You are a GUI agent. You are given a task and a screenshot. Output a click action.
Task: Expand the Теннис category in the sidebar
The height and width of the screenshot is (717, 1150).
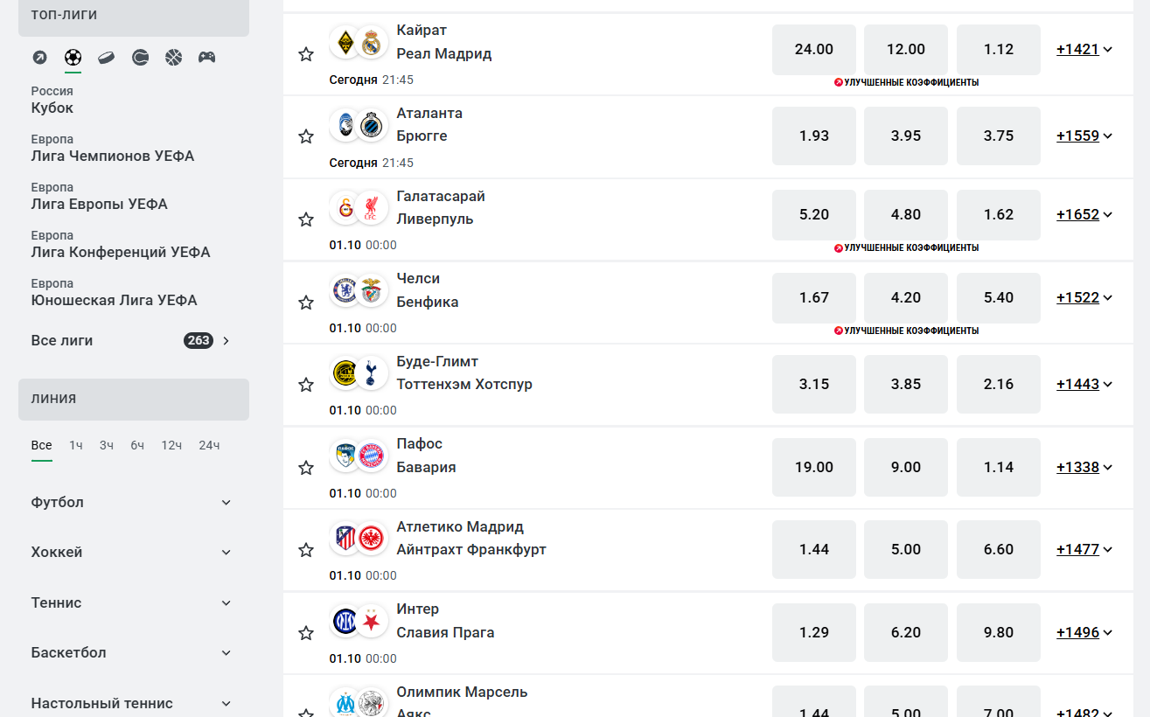pos(131,603)
